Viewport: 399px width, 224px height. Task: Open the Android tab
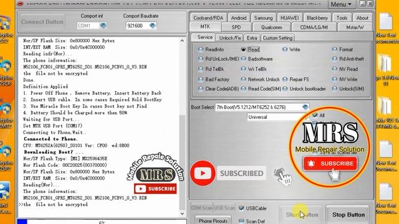coord(238,18)
